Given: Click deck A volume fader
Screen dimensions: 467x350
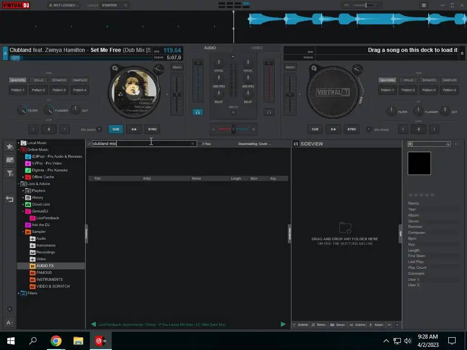Looking at the screenshot, I should [197, 81].
